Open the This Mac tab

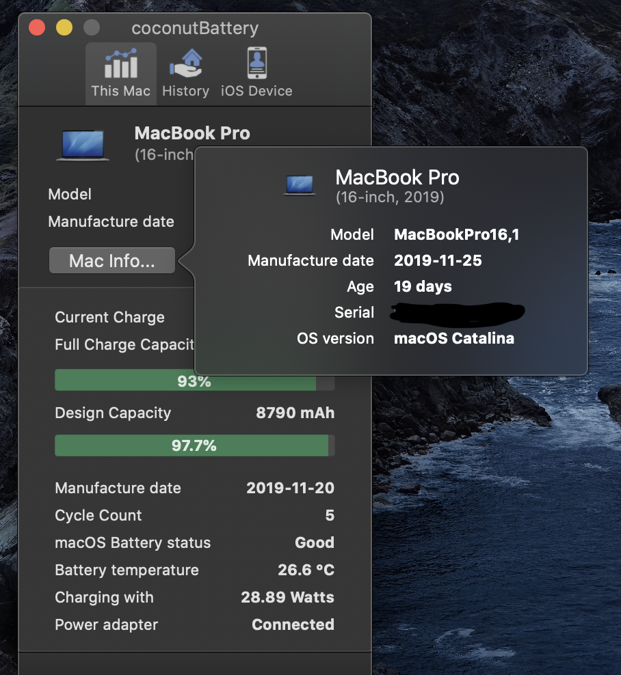[120, 74]
